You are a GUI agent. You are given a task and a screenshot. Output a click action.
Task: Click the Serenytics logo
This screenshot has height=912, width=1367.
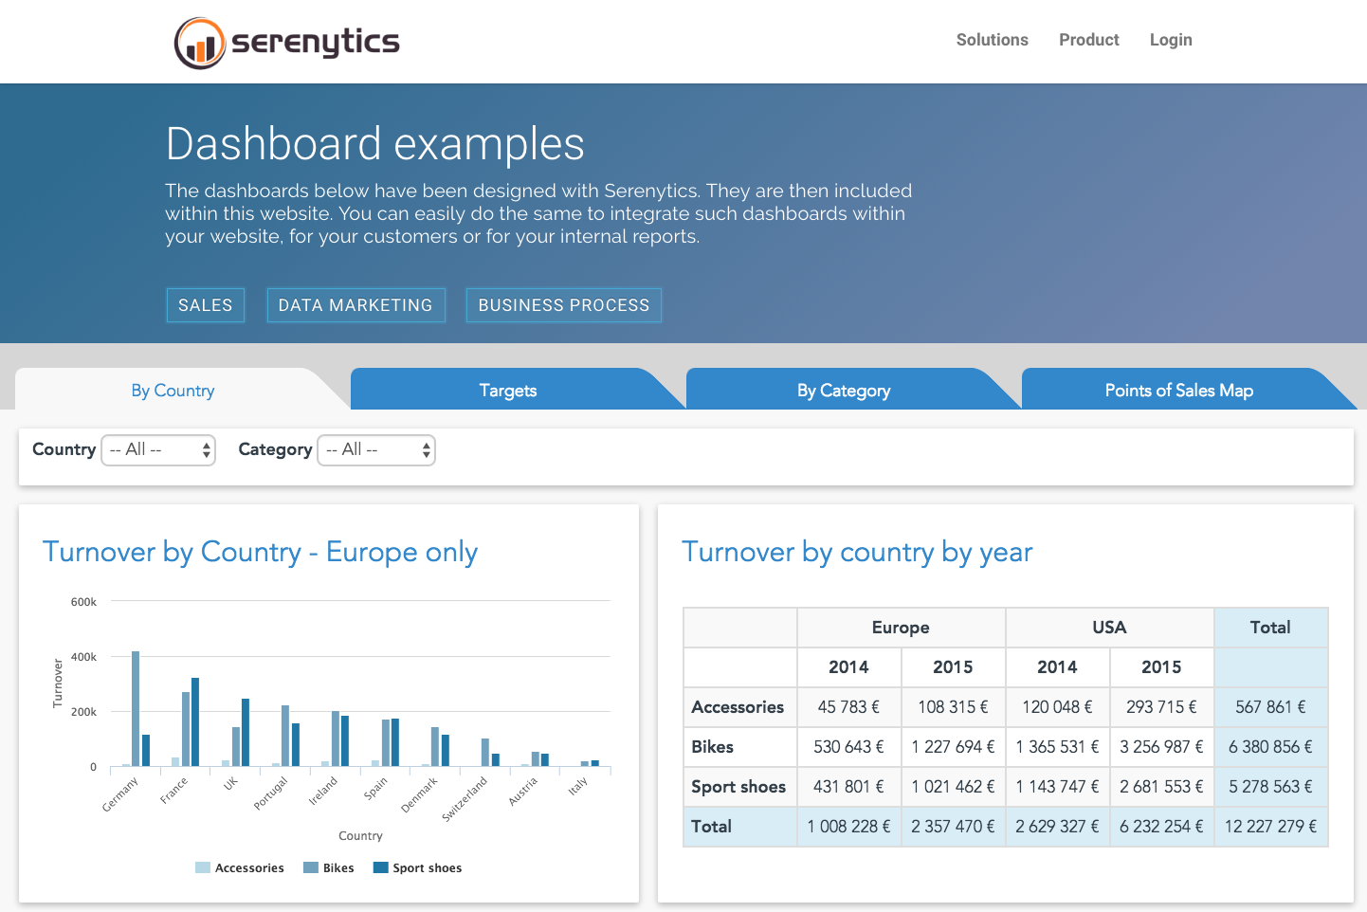click(x=285, y=41)
